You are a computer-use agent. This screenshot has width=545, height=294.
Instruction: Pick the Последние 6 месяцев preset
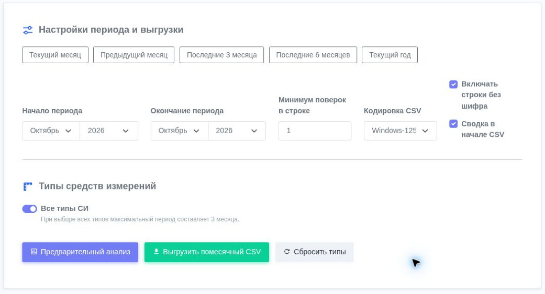pos(313,55)
